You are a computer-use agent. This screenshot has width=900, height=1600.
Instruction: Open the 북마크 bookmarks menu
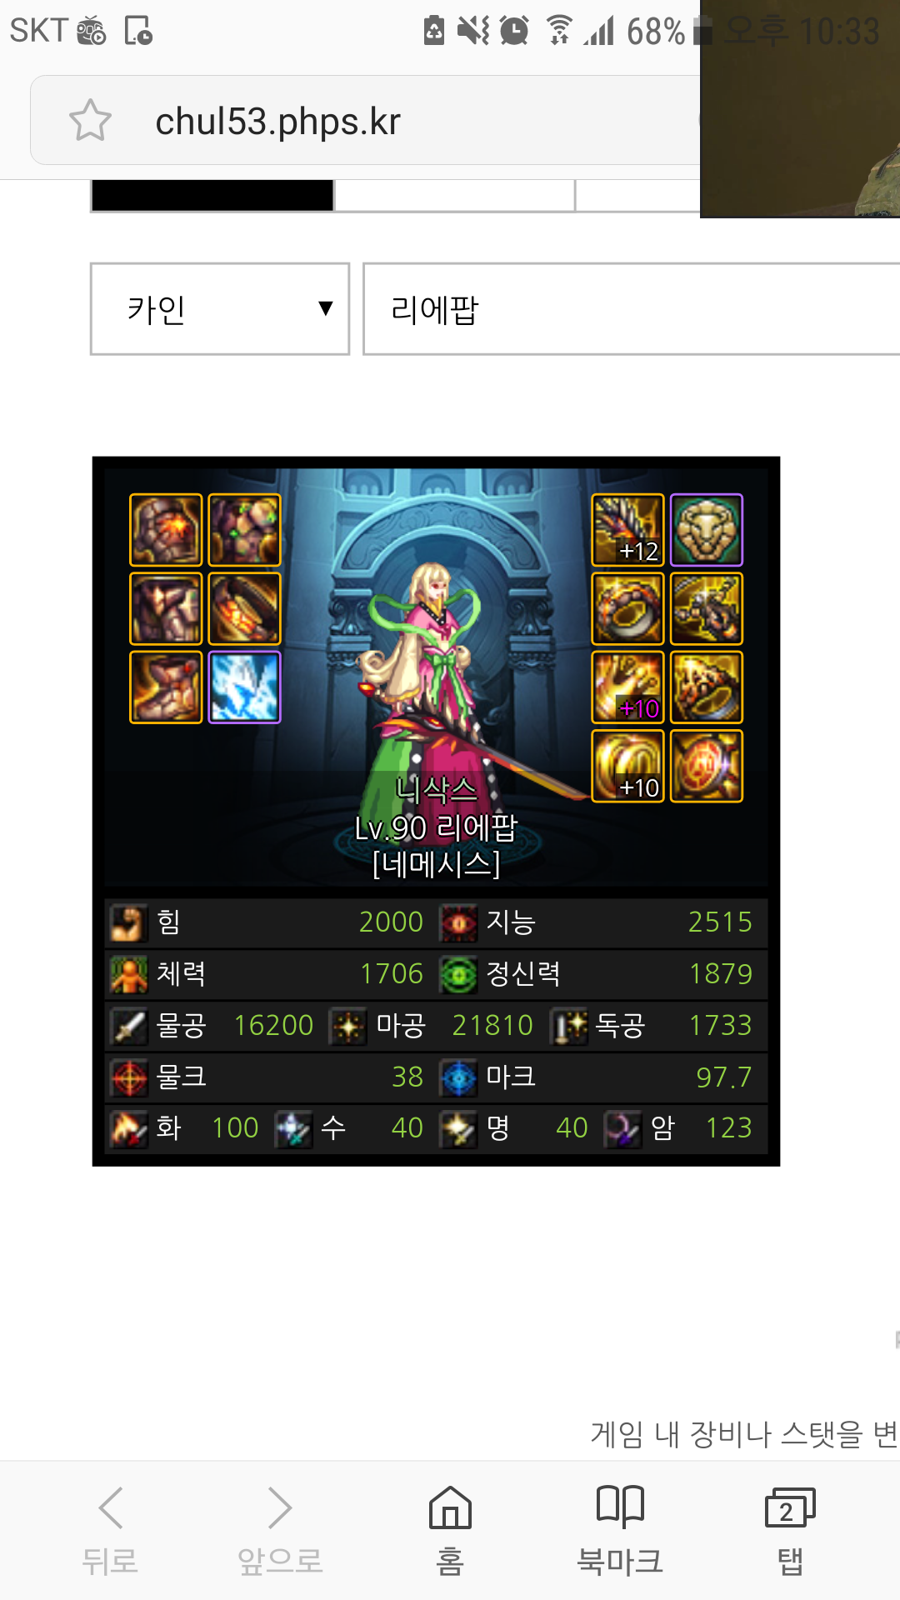pyautogui.click(x=621, y=1530)
